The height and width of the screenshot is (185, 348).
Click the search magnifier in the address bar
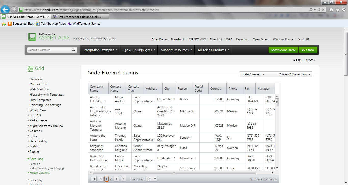311,10
